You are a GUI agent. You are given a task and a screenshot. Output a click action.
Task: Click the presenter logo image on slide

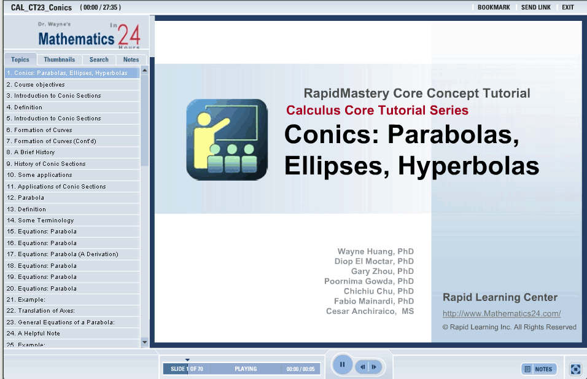(x=227, y=139)
